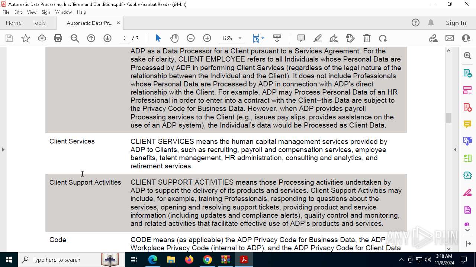Open the volume control in tray
The image size is (476, 267).
click(428, 260)
